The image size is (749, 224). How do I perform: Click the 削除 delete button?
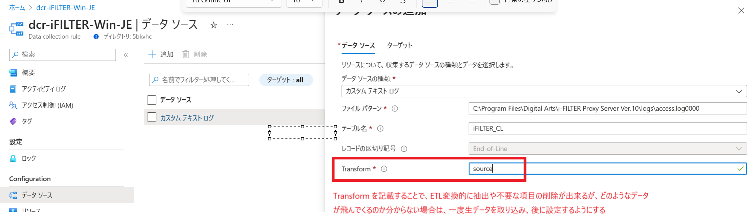(x=195, y=54)
